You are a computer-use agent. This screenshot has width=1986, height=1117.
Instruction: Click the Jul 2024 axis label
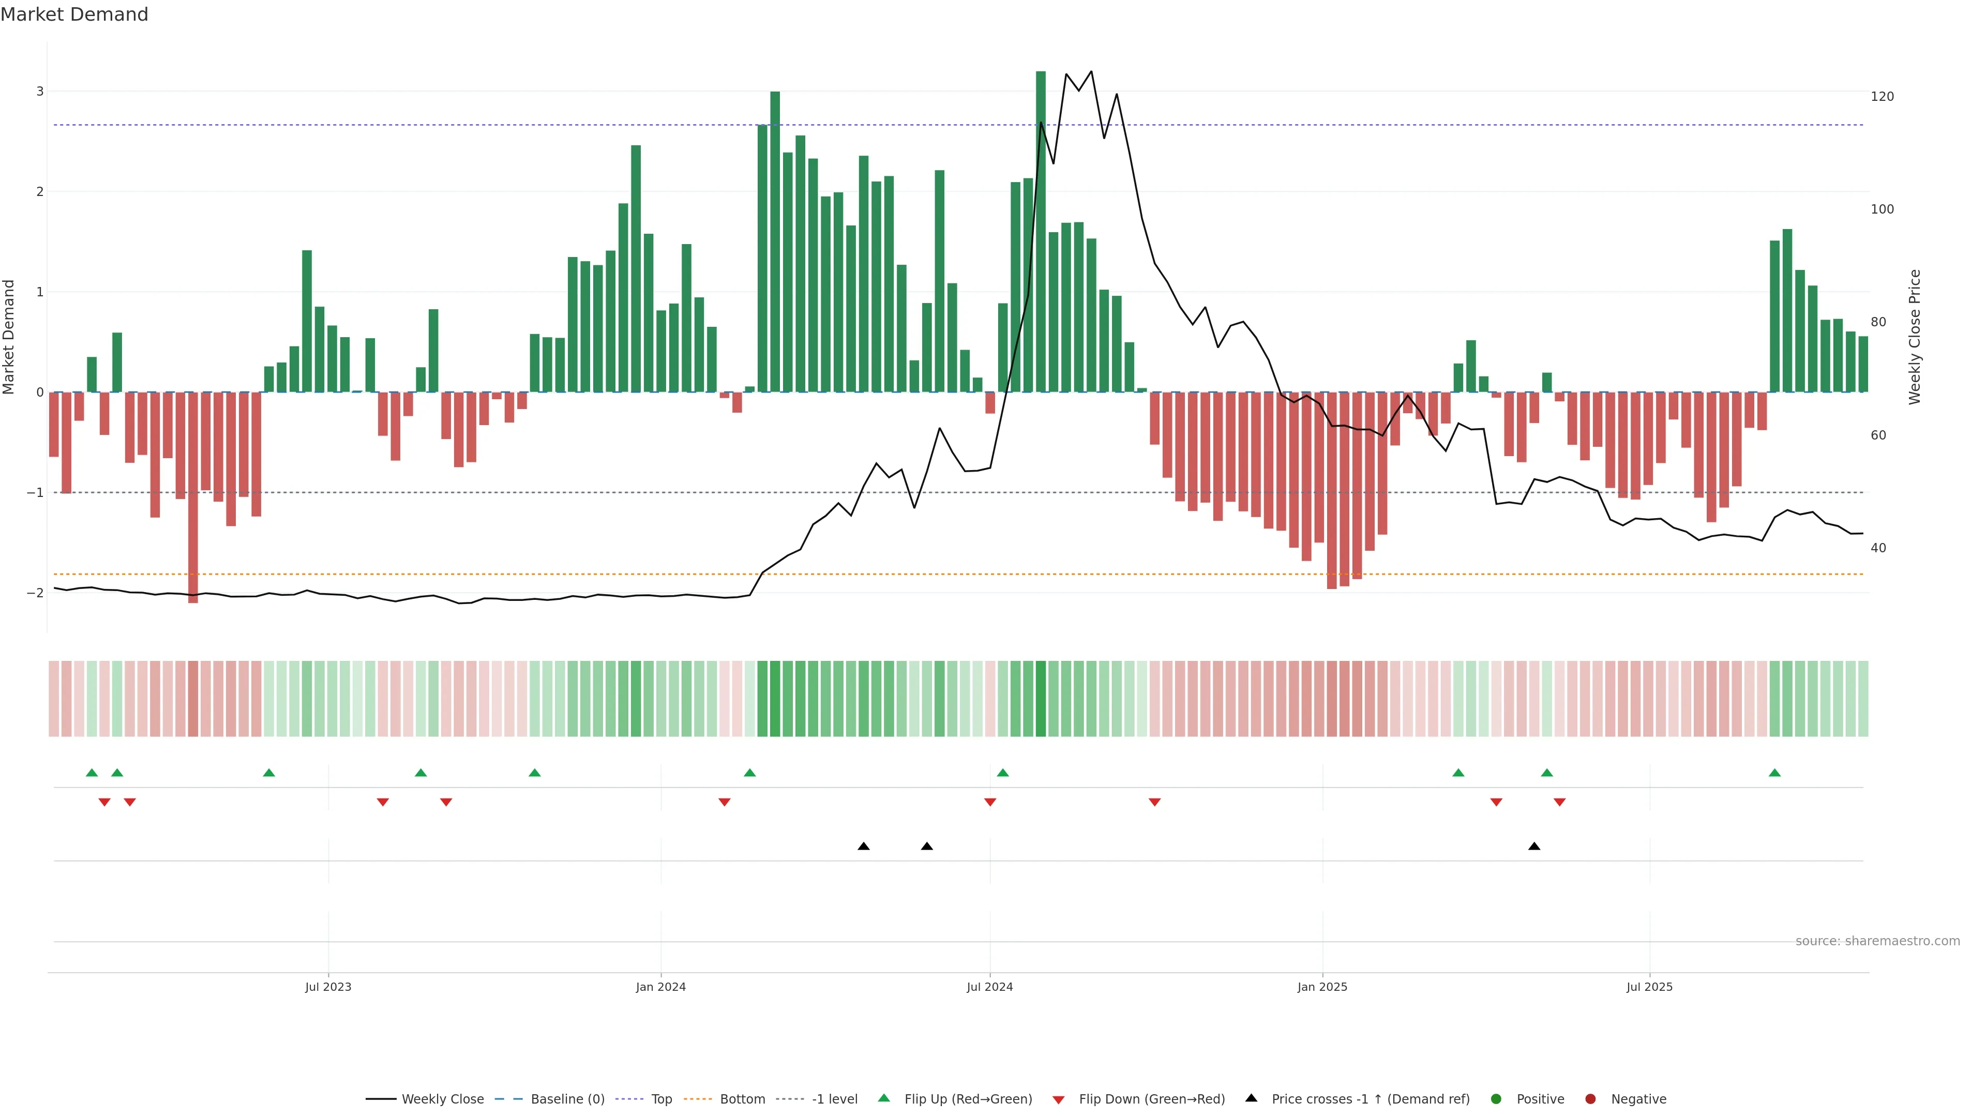click(x=990, y=987)
